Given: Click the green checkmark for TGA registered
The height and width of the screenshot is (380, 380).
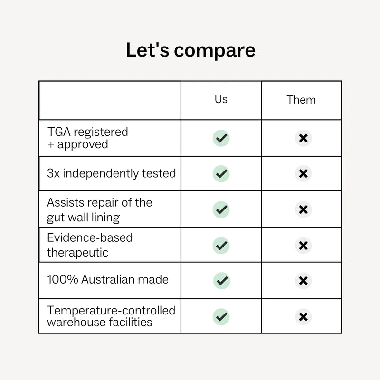Looking at the screenshot, I should coord(221,138).
